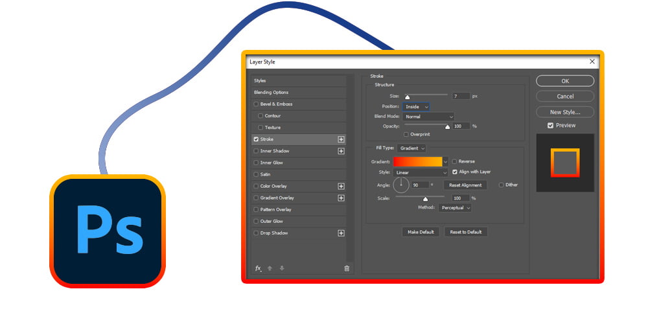
Task: Enable the Gradient Overlay checkbox
Action: click(x=256, y=198)
